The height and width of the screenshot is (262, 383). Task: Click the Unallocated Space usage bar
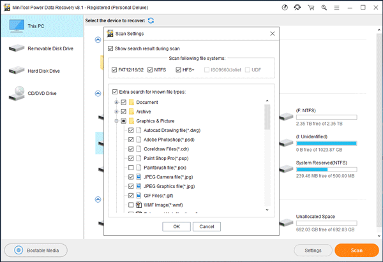(327, 223)
